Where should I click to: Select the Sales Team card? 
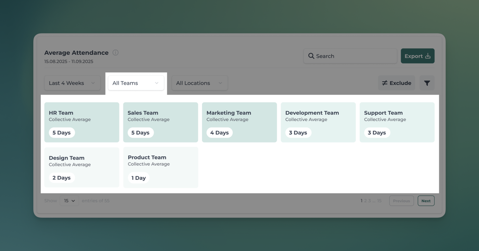[160, 122]
